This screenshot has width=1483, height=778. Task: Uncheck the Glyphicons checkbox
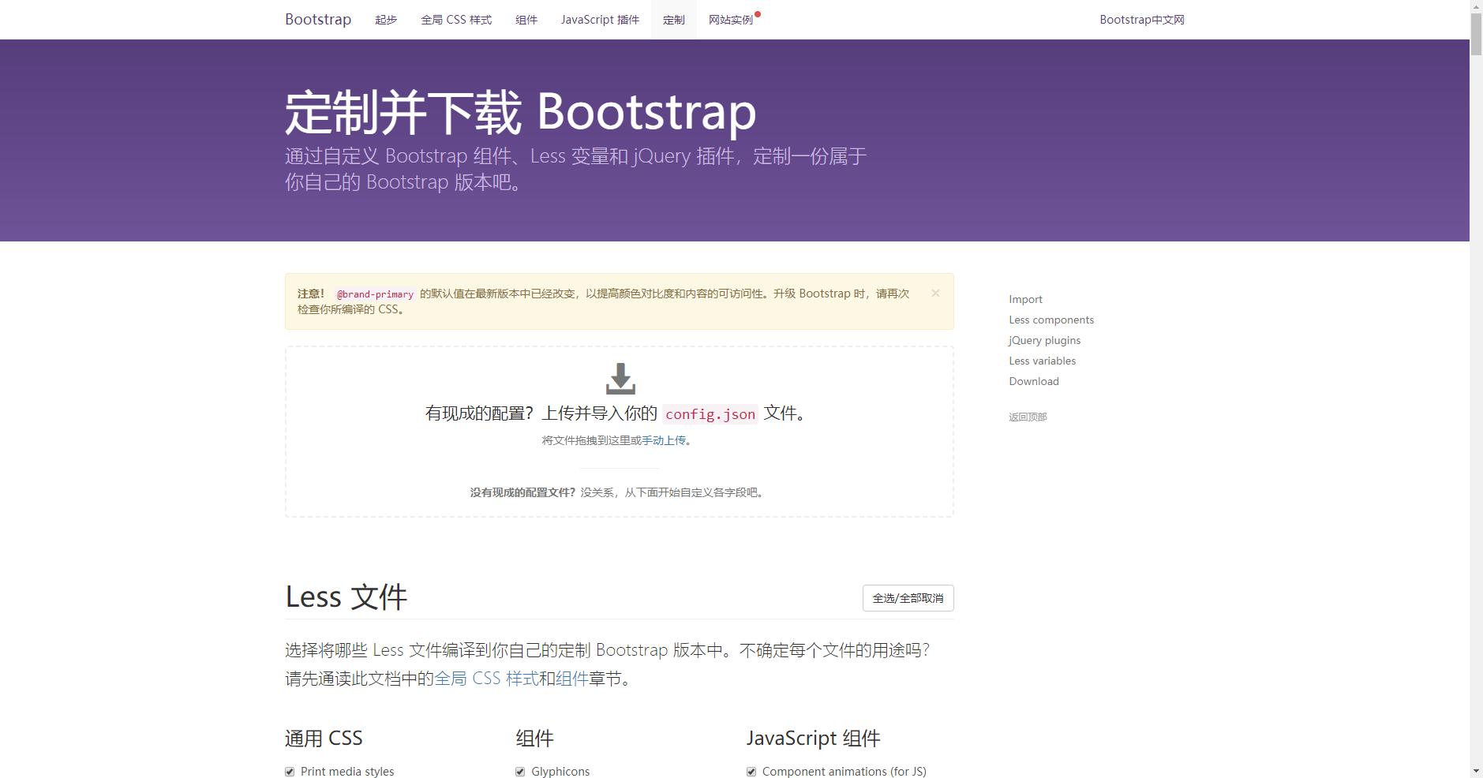coord(520,772)
